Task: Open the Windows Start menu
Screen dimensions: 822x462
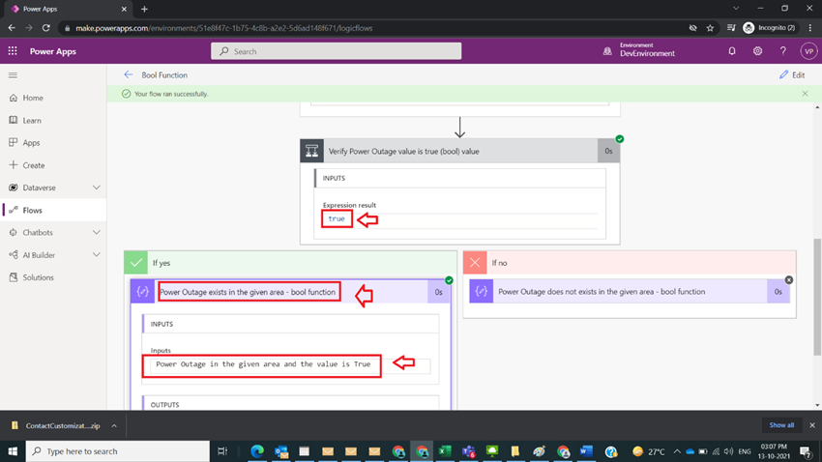Action: tap(13, 451)
